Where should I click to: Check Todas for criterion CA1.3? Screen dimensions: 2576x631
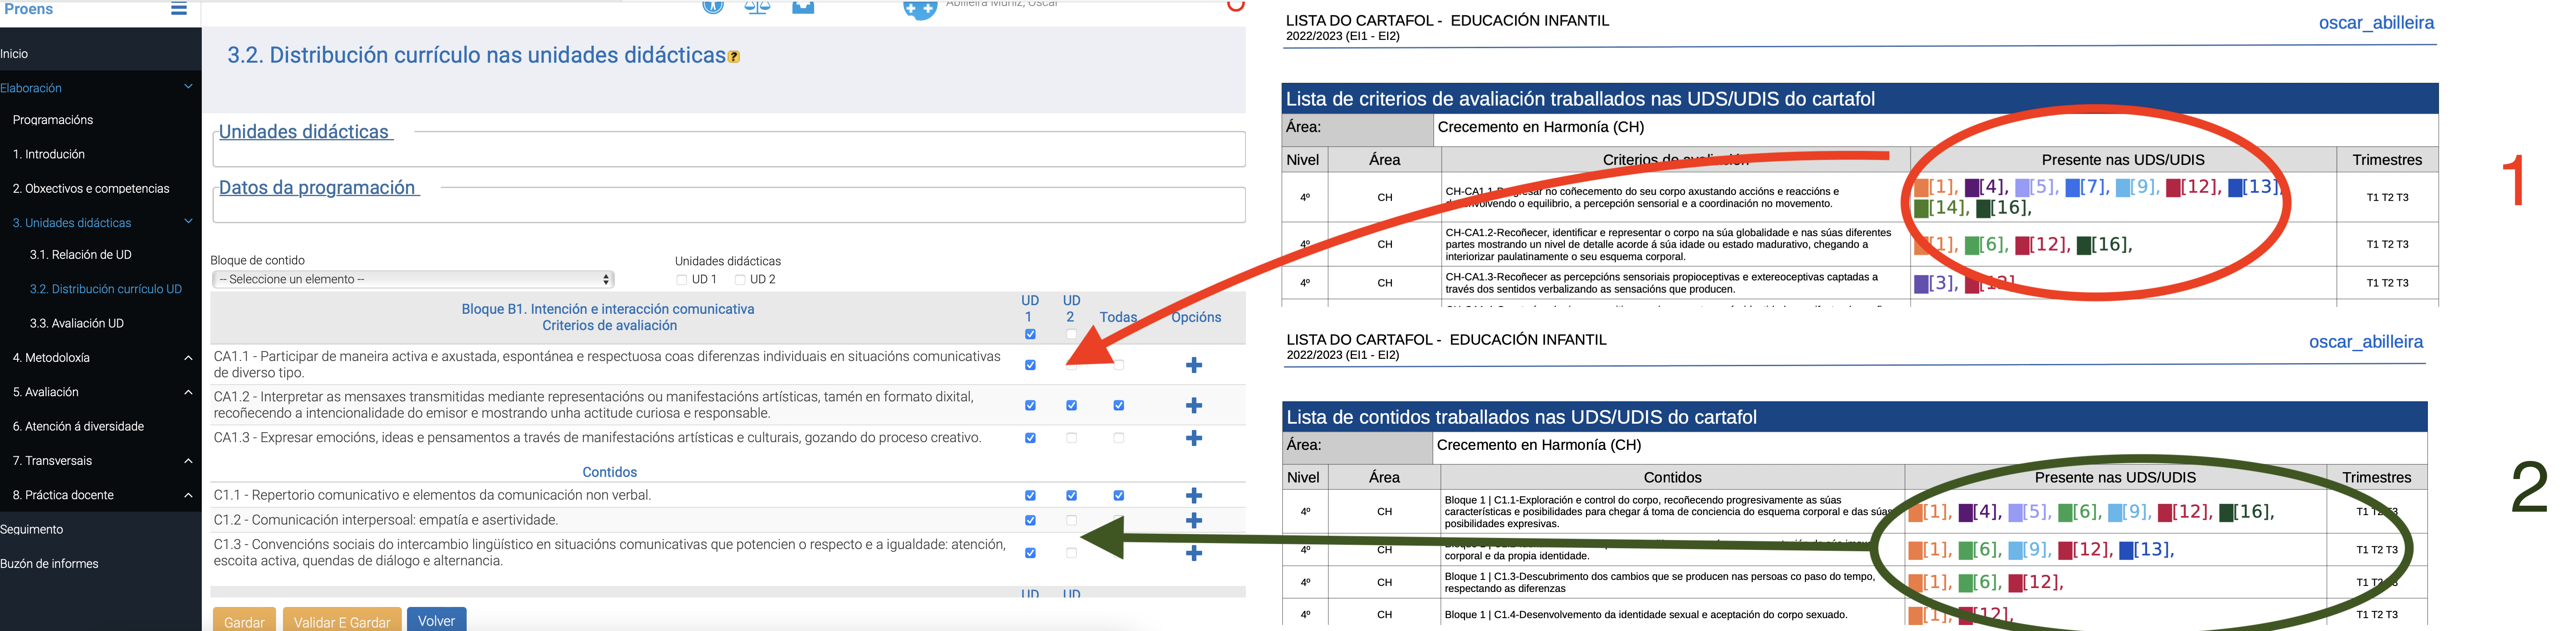(x=1118, y=438)
